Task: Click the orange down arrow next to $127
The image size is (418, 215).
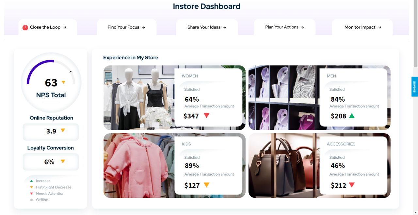Action: click(206, 185)
